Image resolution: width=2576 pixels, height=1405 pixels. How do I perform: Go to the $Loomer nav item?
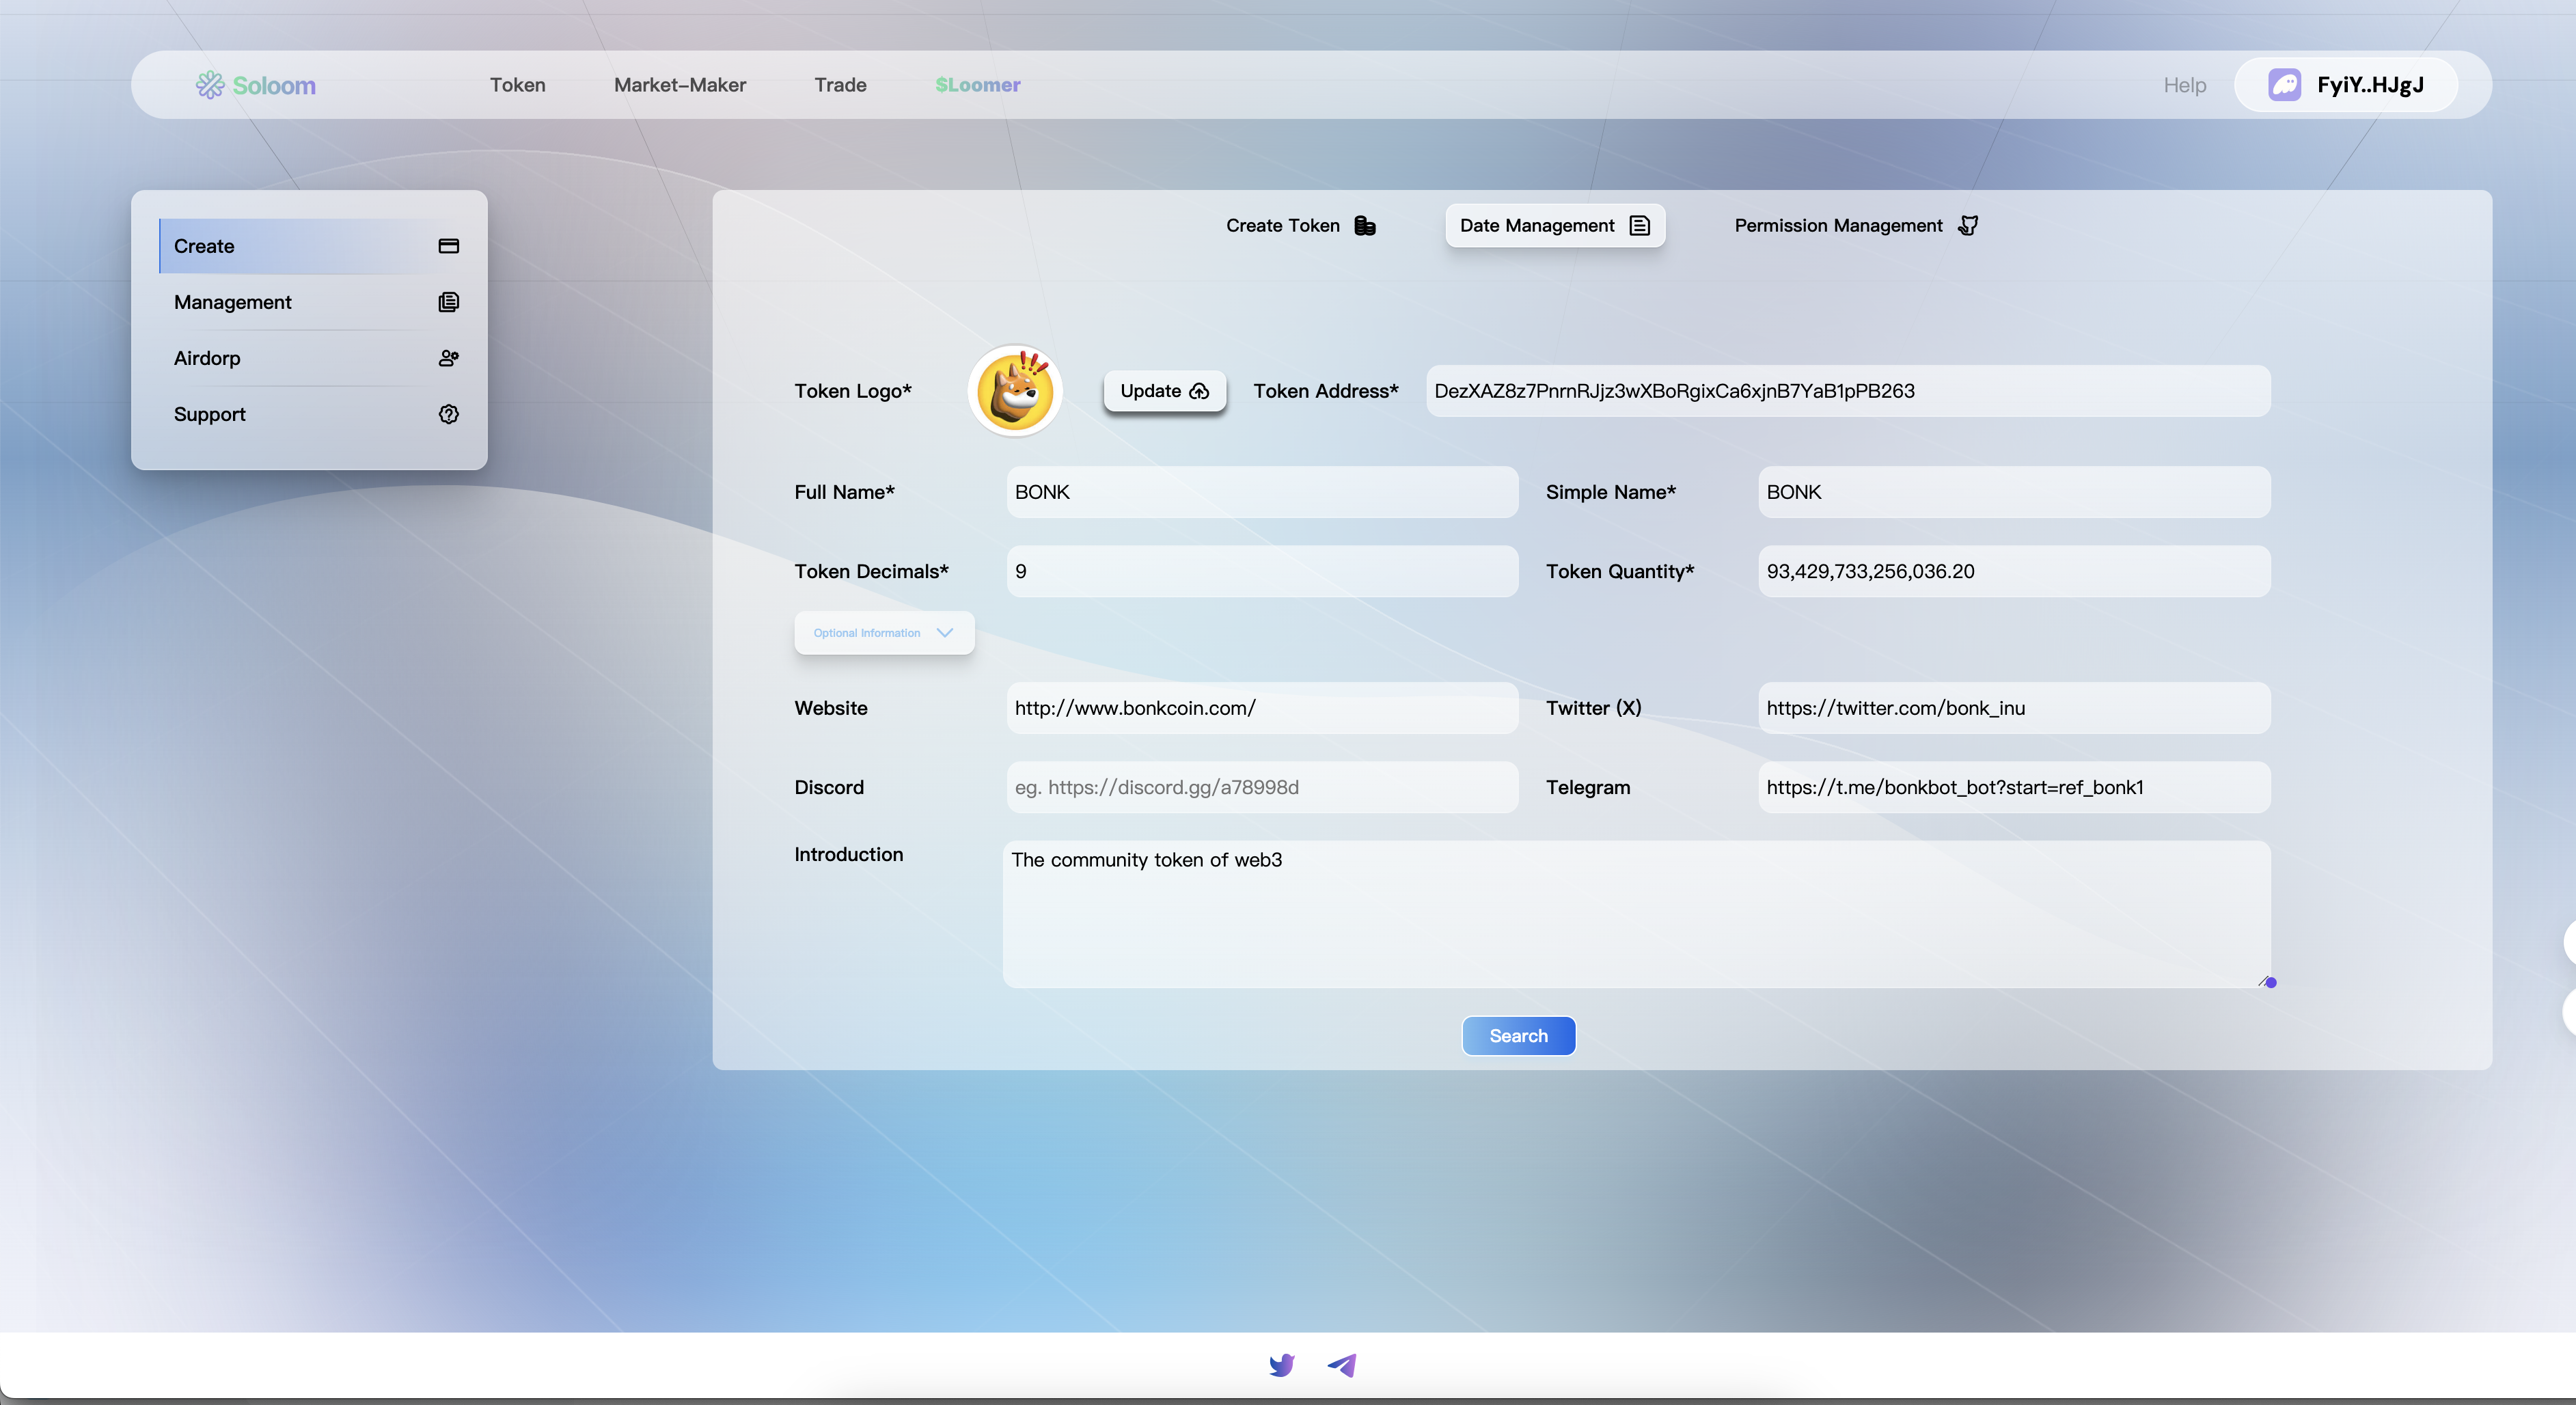[x=977, y=85]
